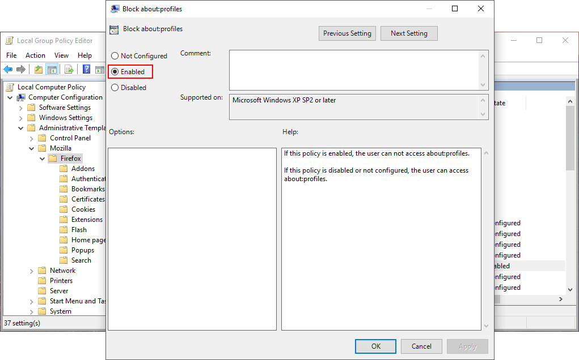Click the Home page folder icon
This screenshot has height=360, width=579.
64,240
